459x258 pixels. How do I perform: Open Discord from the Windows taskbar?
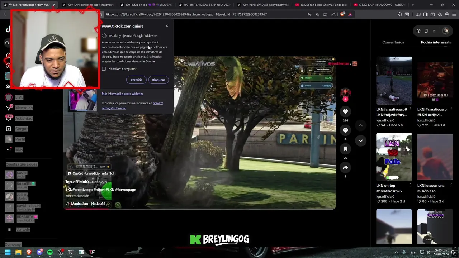tap(39, 252)
